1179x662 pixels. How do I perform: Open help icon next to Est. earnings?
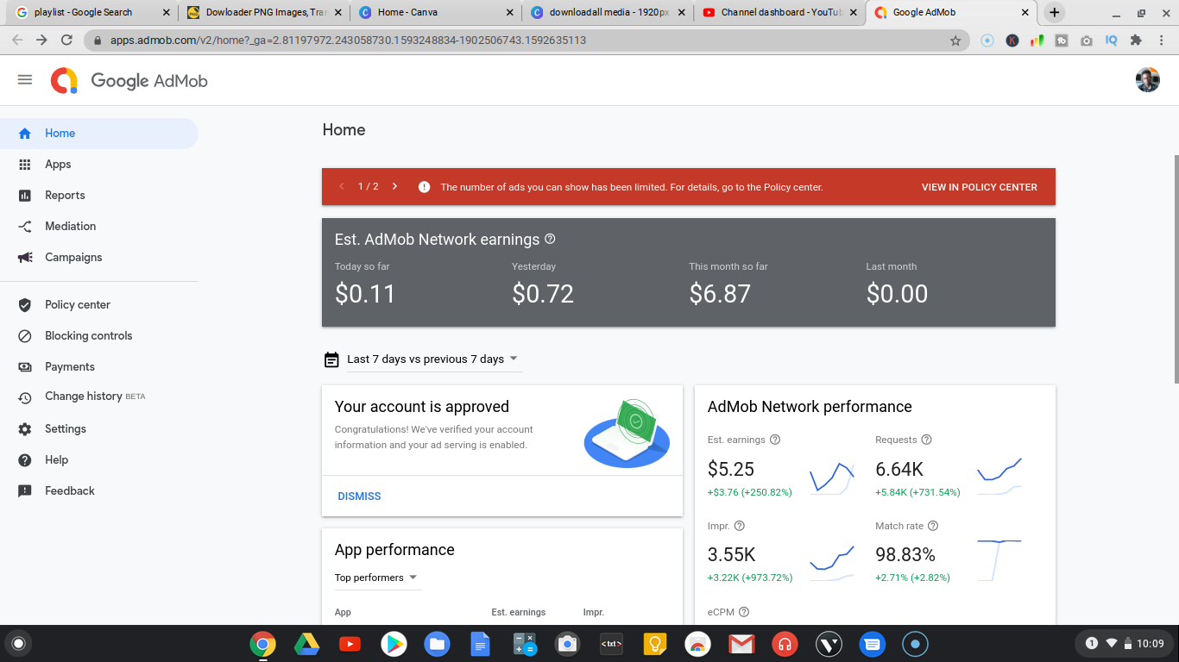tap(775, 440)
